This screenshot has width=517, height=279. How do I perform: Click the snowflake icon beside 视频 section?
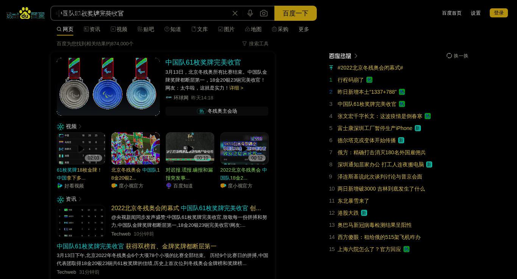[61, 127]
